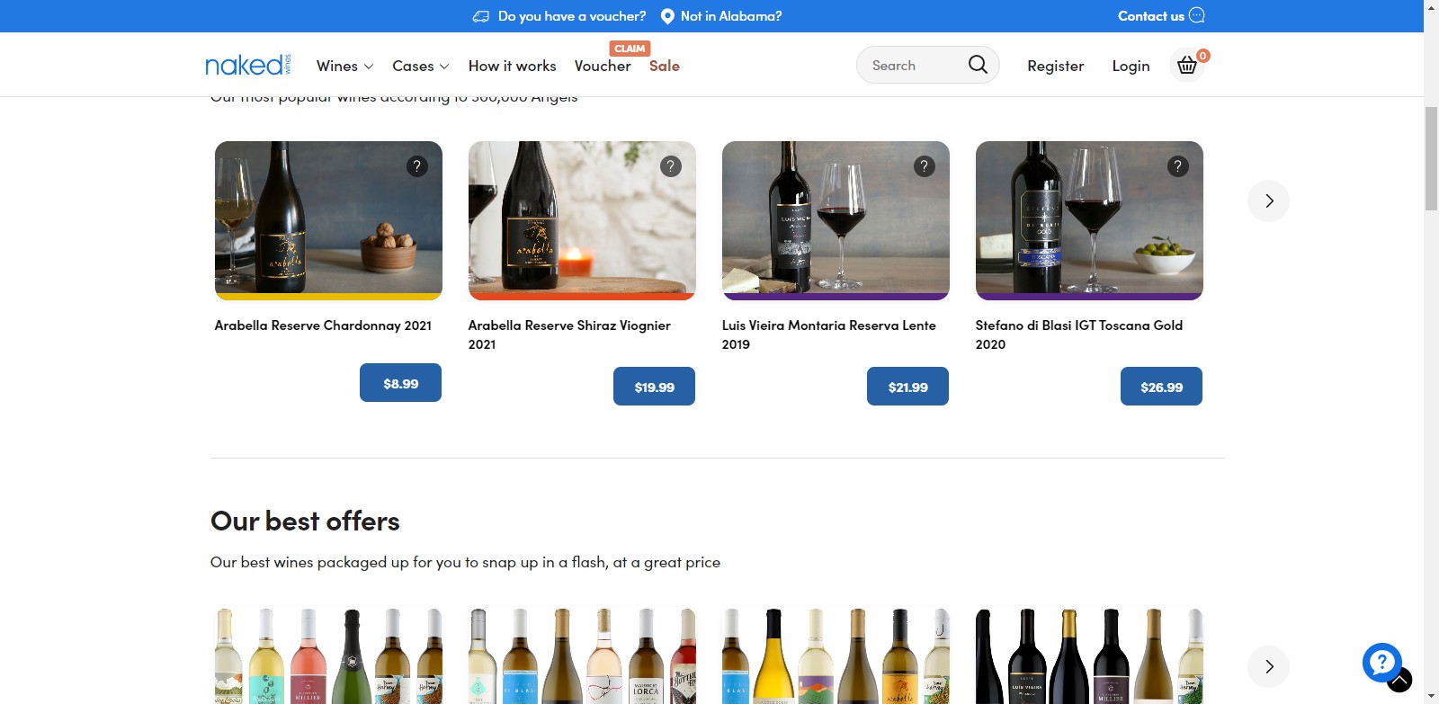Expand the Wines dropdown menu
1439x704 pixels.
(344, 66)
